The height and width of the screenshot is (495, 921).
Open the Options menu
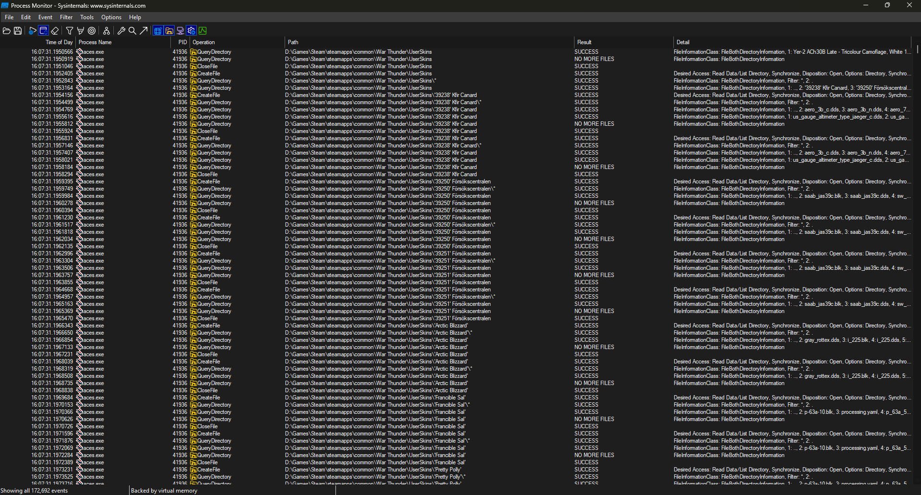[x=111, y=17]
